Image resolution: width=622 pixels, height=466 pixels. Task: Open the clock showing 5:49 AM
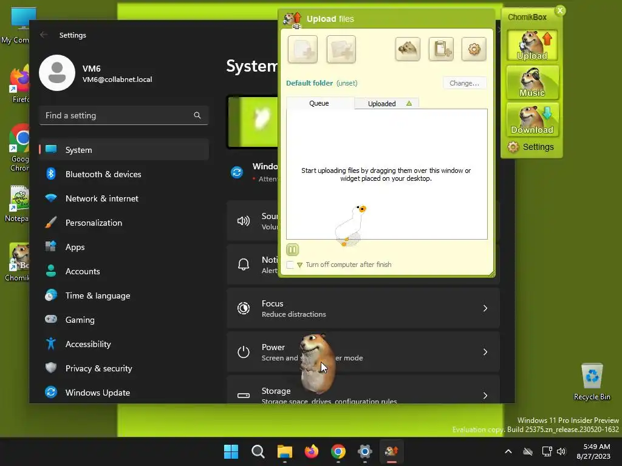tap(593, 451)
